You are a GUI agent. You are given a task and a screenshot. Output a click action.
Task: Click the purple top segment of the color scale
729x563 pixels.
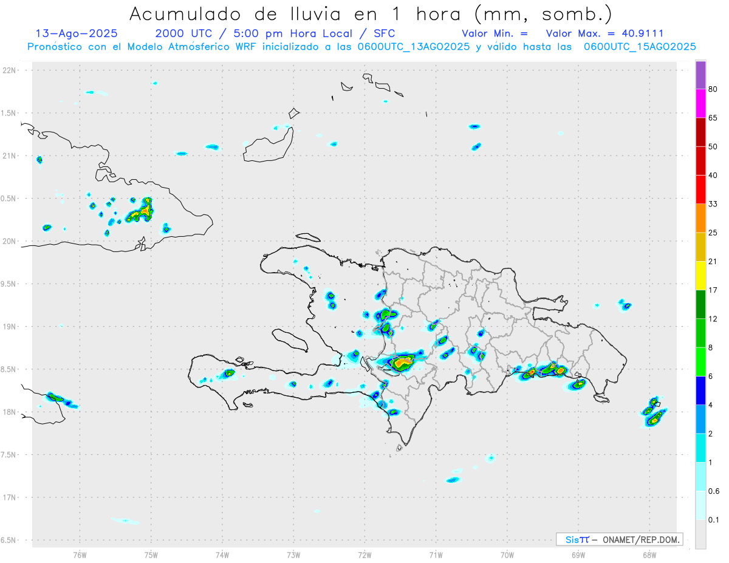tap(700, 75)
